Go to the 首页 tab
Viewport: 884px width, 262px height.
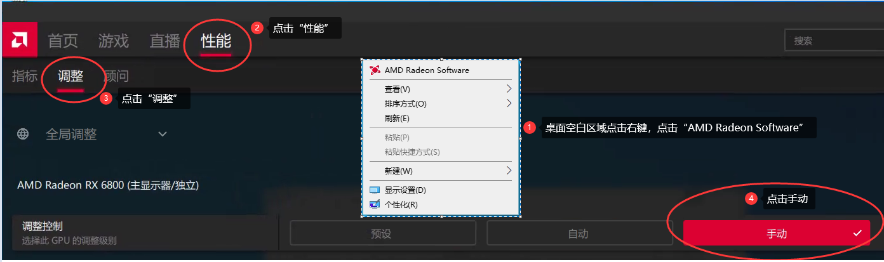click(63, 41)
